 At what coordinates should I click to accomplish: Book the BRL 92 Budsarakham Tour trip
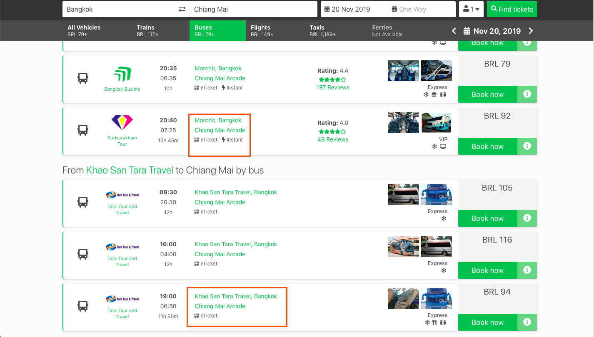click(x=487, y=146)
